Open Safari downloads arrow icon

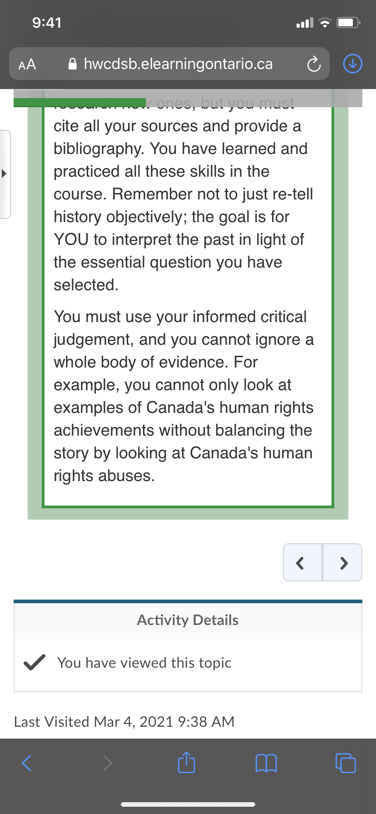tap(353, 64)
